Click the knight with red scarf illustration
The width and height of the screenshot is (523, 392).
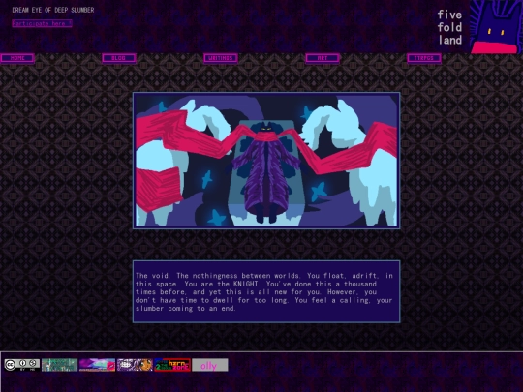[266, 161]
